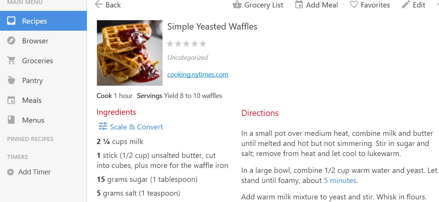The image size is (439, 202).
Task: Click the Scale & Convert sliders icon
Action: tap(103, 126)
